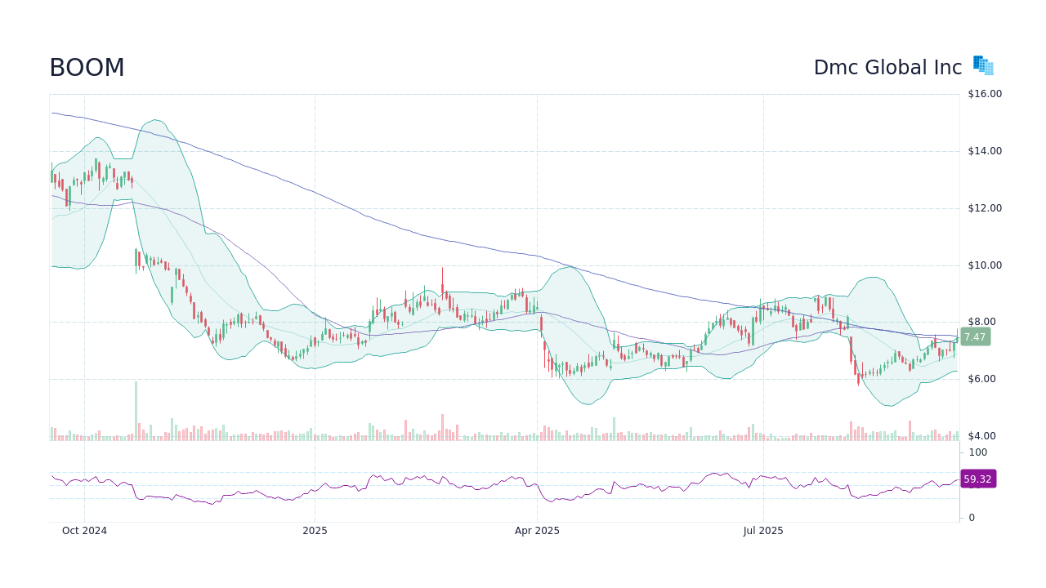Select the $10.00 price axis label
This screenshot has height=588, width=1046.
point(985,265)
